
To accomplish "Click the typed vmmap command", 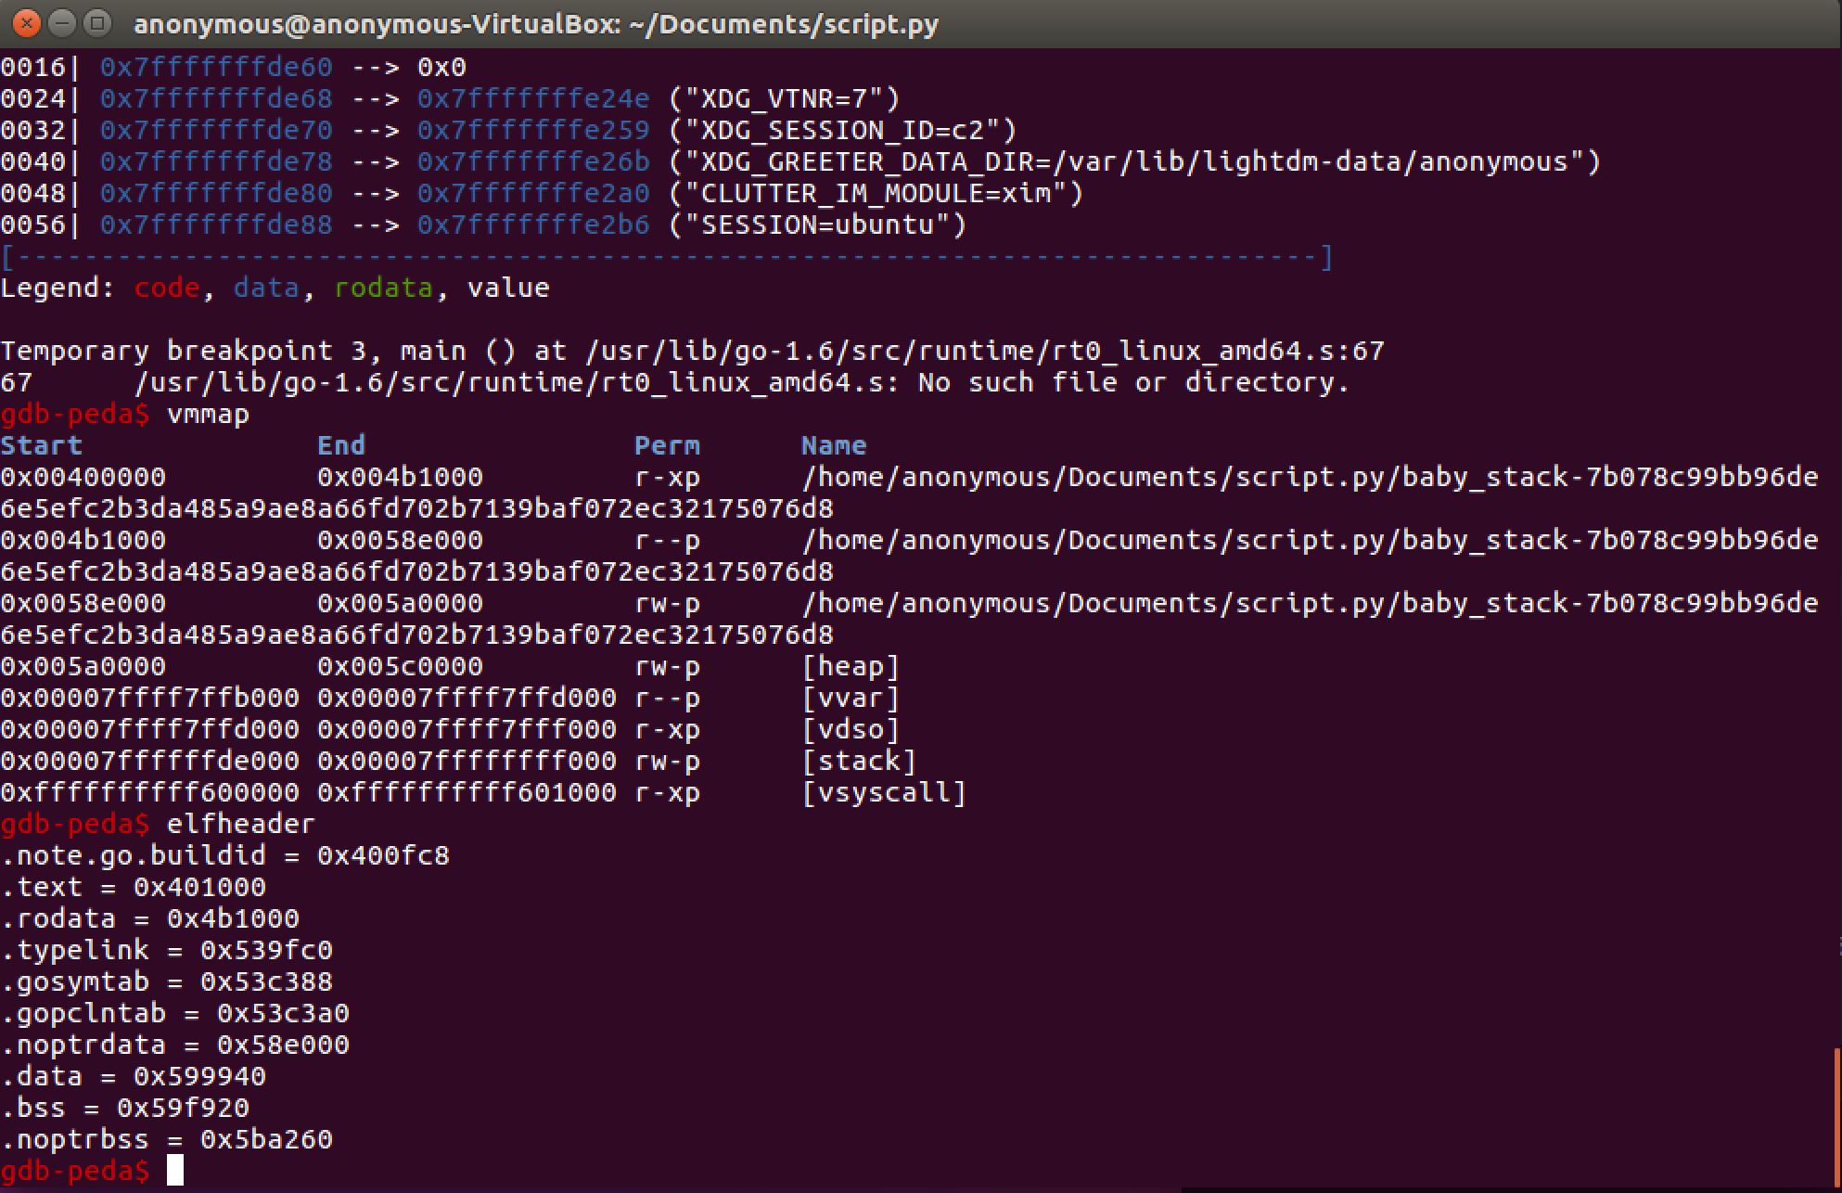I will point(208,414).
